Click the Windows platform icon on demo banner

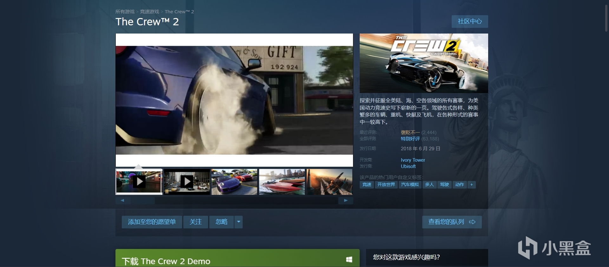(x=349, y=260)
